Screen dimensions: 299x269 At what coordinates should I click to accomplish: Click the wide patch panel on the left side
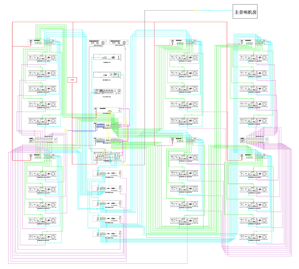(x=43, y=140)
